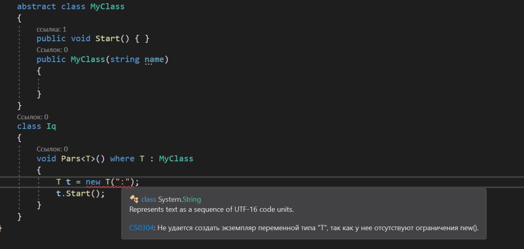The height and width of the screenshot is (249, 524).
Task: Click the 'Pars' method name
Action: (71, 158)
